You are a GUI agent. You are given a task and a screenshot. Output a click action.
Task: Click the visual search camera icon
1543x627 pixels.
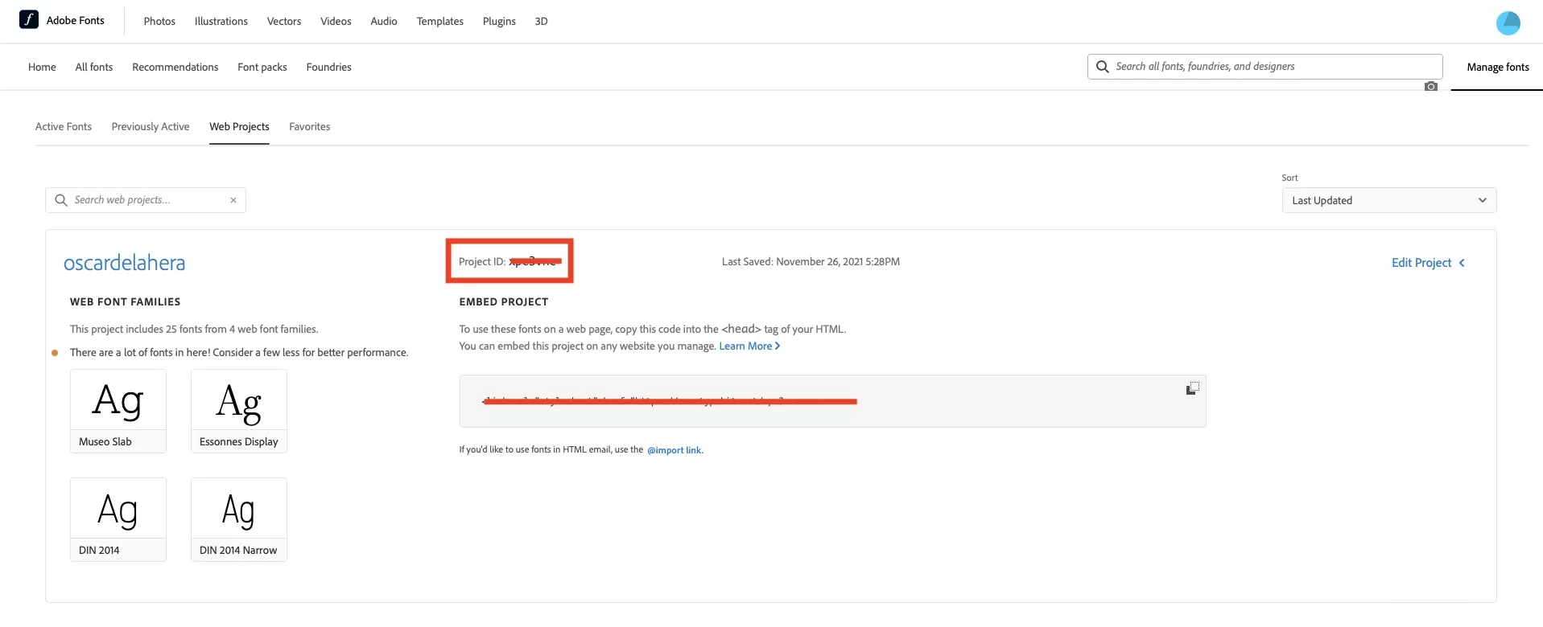click(x=1430, y=86)
